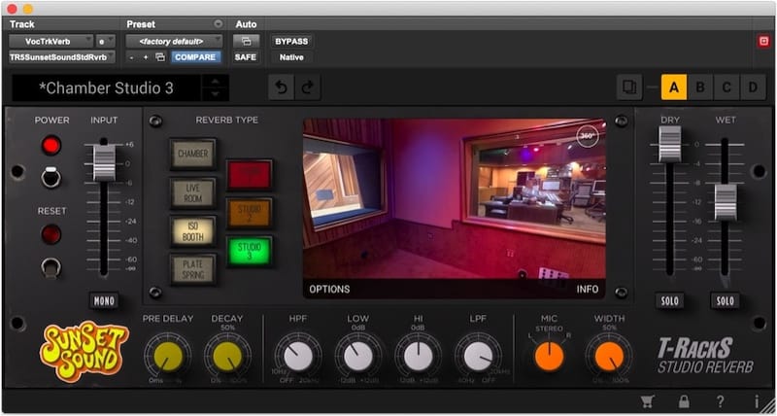777x416 pixels.
Task: Open INFO under the room image
Action: 588,289
